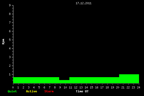The image size is (144, 96).
Task: Click the taller green bar at hour 22
Action: tap(129, 79)
